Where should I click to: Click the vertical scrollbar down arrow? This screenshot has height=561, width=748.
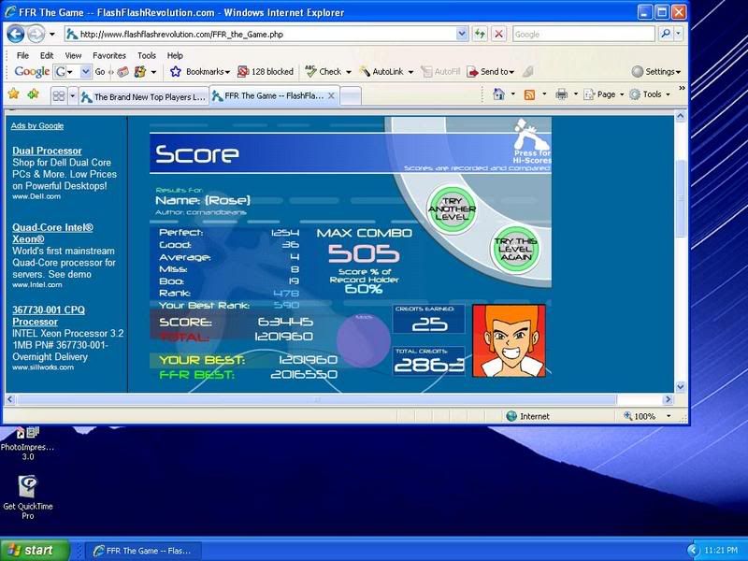[681, 387]
